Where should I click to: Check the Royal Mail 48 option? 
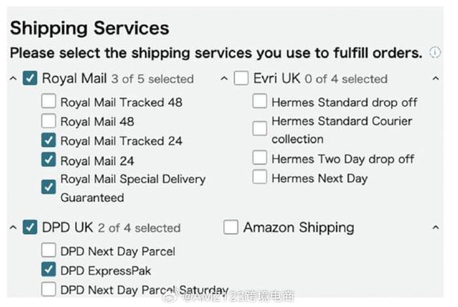[48, 121]
